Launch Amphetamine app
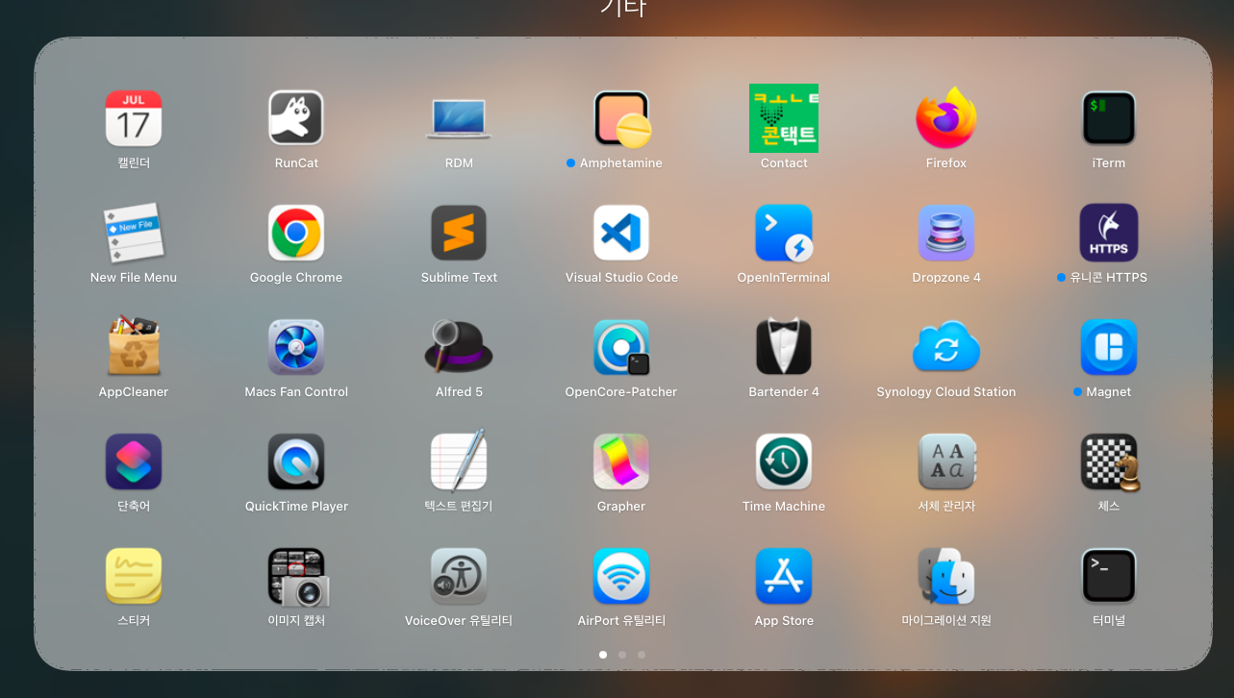 coord(621,118)
